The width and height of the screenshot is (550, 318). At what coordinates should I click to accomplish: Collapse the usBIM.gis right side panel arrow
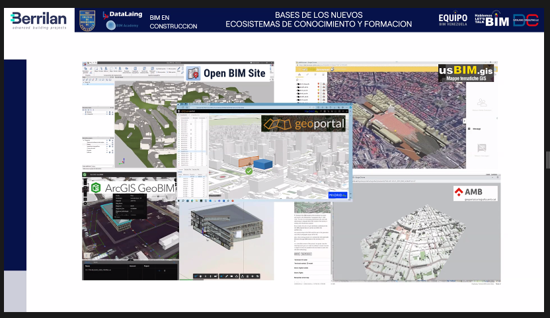[x=465, y=121]
